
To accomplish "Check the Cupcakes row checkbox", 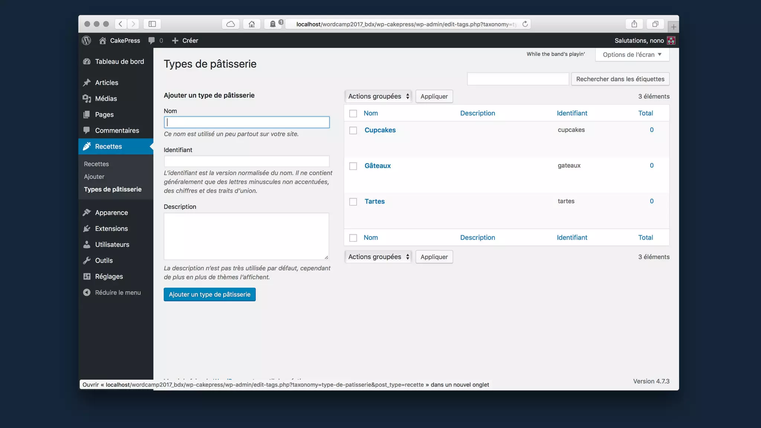I will coord(353,130).
